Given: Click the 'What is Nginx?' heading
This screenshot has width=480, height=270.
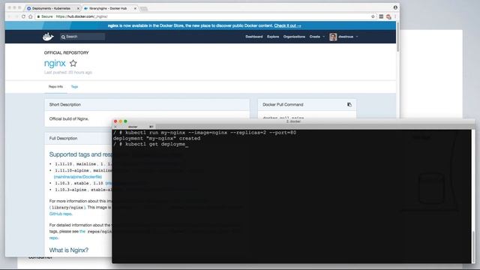Looking at the screenshot, I should click(69, 250).
